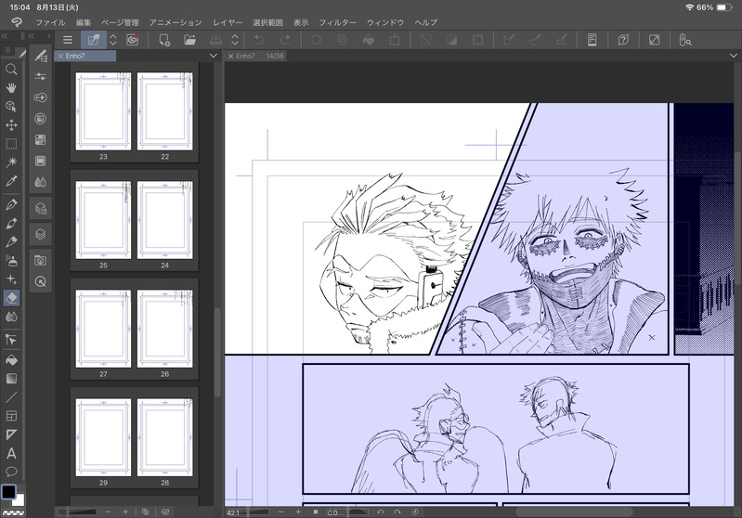Viewport: 742px width, 518px height.
Task: Select the Eyedropper tool
Action: pos(11,181)
